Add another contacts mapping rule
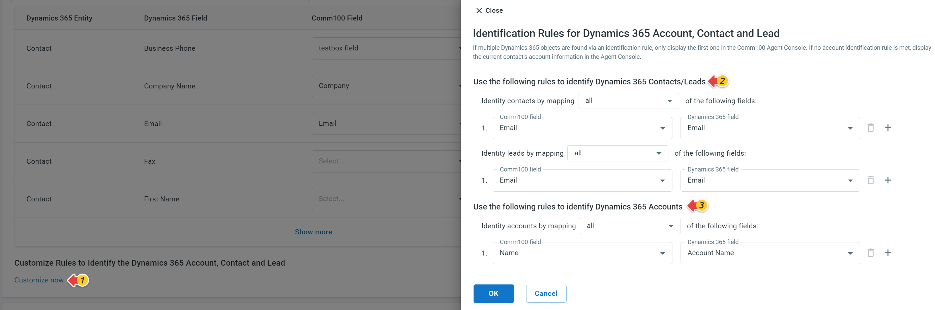 pyautogui.click(x=888, y=128)
